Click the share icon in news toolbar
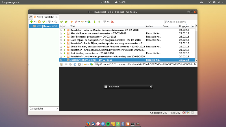Viewport: 226px width, 127px height. click(82, 22)
